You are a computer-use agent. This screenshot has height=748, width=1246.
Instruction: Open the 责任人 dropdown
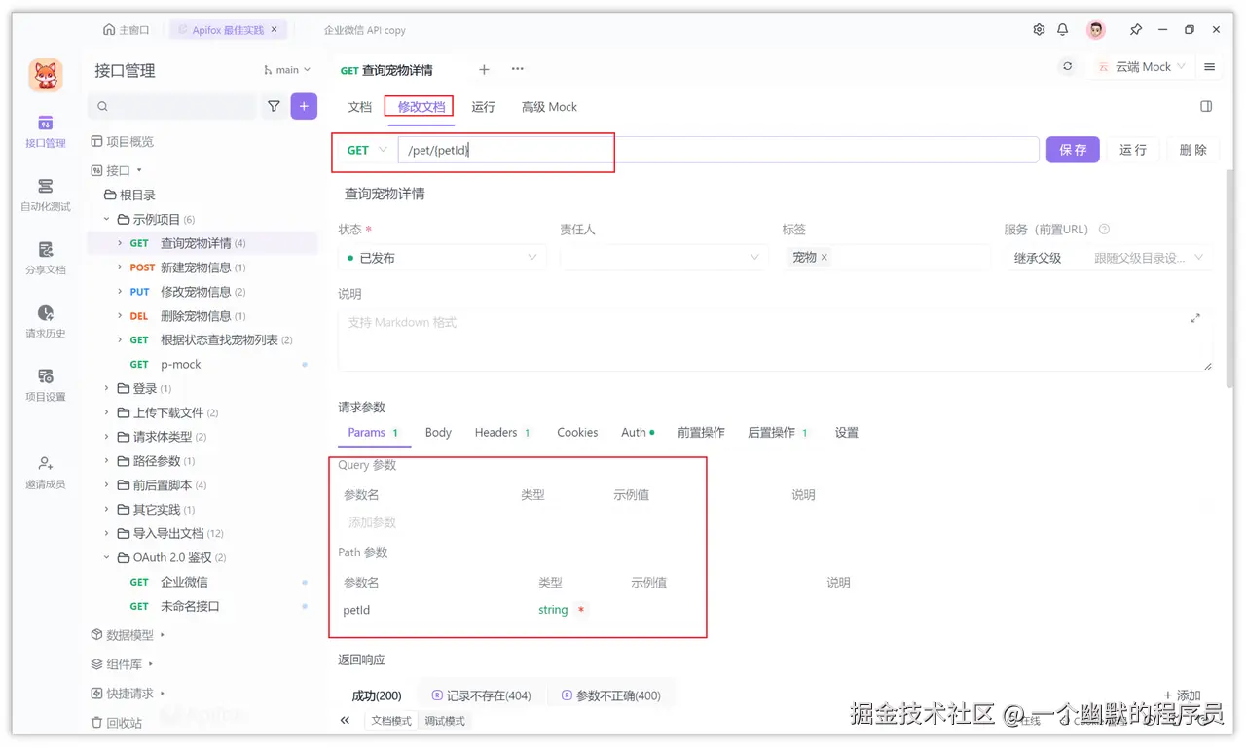(x=664, y=258)
